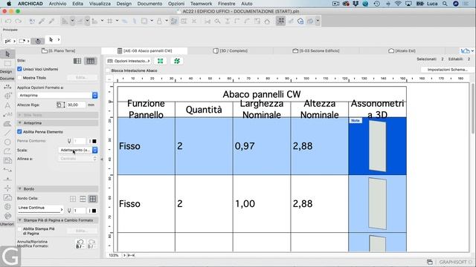Image resolution: width=476 pixels, height=267 pixels.
Task: Click the Design toolbox group header
Action: [x=6, y=72]
